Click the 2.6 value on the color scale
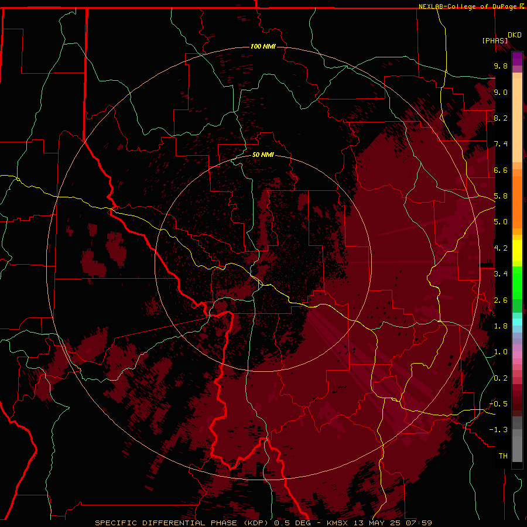527x527 pixels. (501, 300)
